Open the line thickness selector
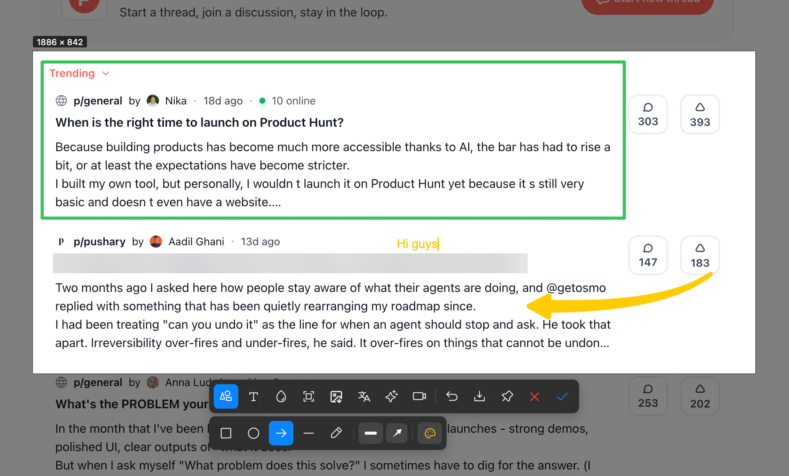The width and height of the screenshot is (789, 476). point(371,433)
